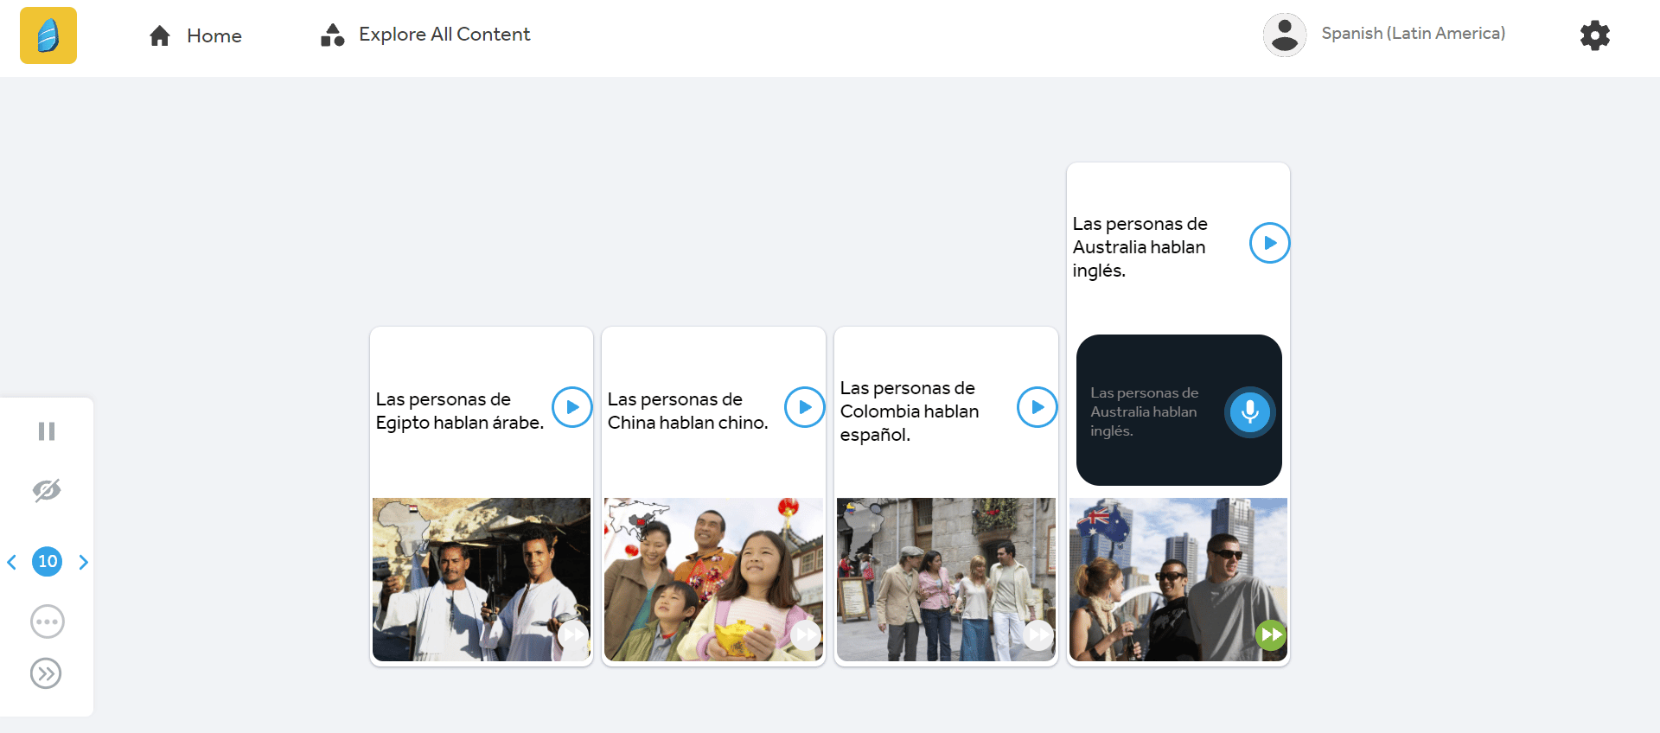1660x733 pixels.
Task: Open Explore All Content
Action: click(x=425, y=35)
